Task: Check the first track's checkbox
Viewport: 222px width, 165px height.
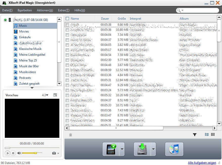Action: click(x=67, y=25)
